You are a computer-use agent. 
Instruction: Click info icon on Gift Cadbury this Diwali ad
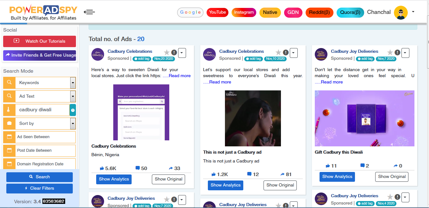click(x=397, y=52)
